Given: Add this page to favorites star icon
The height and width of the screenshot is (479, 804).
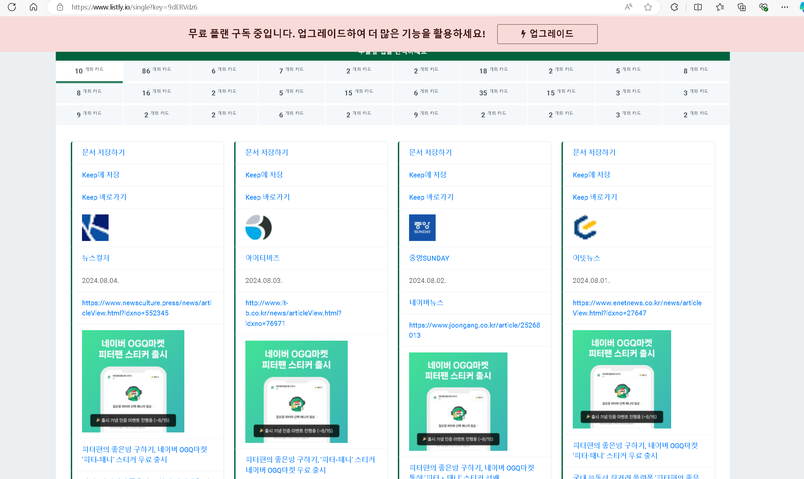Looking at the screenshot, I should [x=648, y=7].
